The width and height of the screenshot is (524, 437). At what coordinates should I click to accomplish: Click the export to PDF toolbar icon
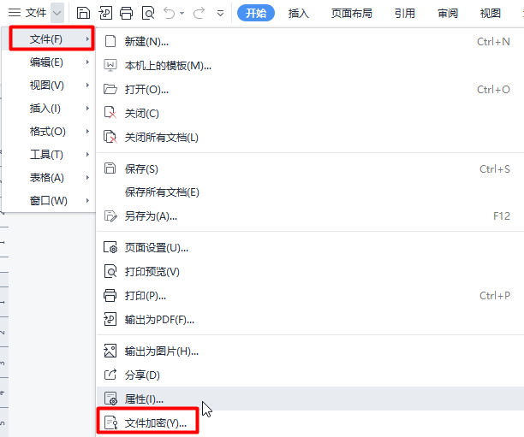pos(105,13)
